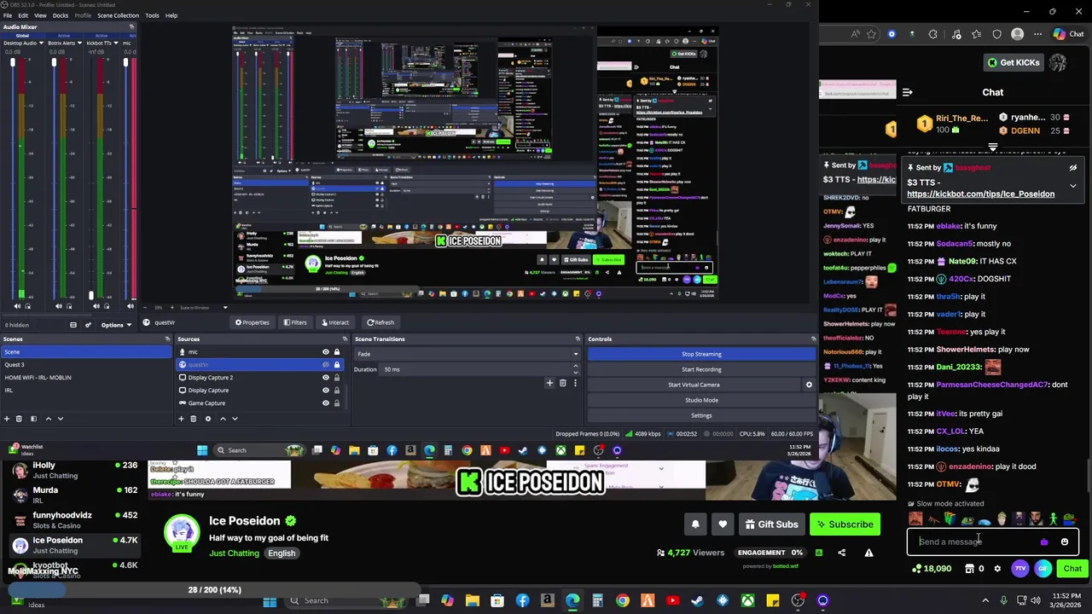1092x614 pixels.
Task: Expand the pinned TTS message chevron
Action: pyautogui.click(x=1073, y=185)
